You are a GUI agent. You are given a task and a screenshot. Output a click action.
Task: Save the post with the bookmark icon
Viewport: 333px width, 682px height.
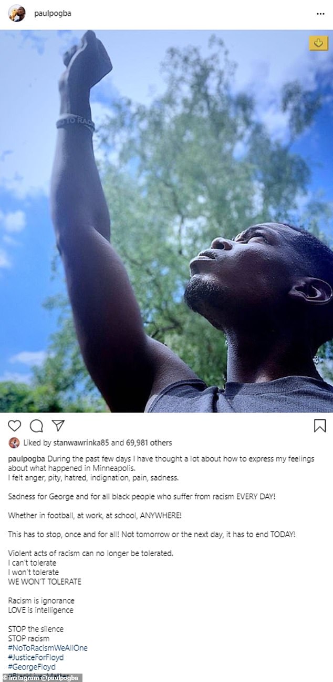[x=319, y=426]
